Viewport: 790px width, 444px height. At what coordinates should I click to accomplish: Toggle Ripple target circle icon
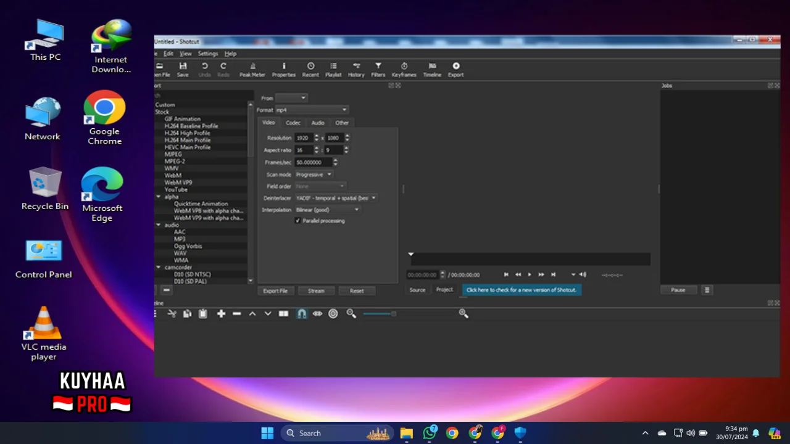(333, 314)
